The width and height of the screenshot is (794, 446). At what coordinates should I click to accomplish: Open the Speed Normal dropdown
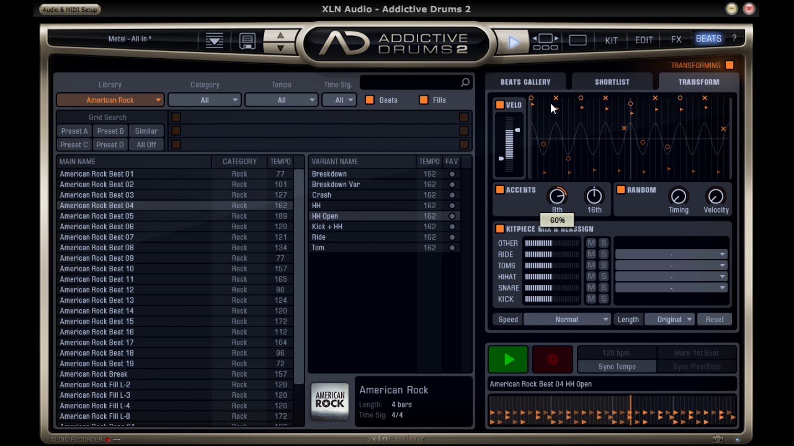point(567,320)
